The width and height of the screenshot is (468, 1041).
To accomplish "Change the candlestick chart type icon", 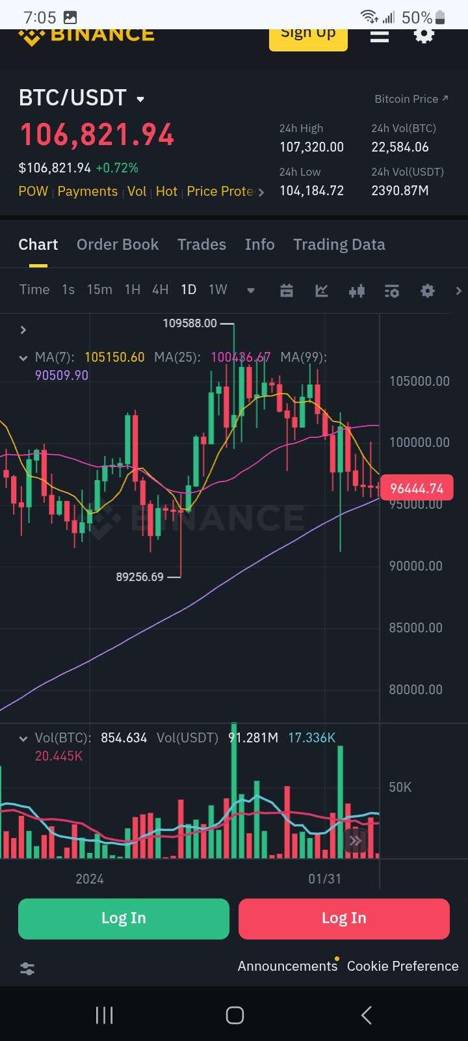I will click(x=357, y=291).
